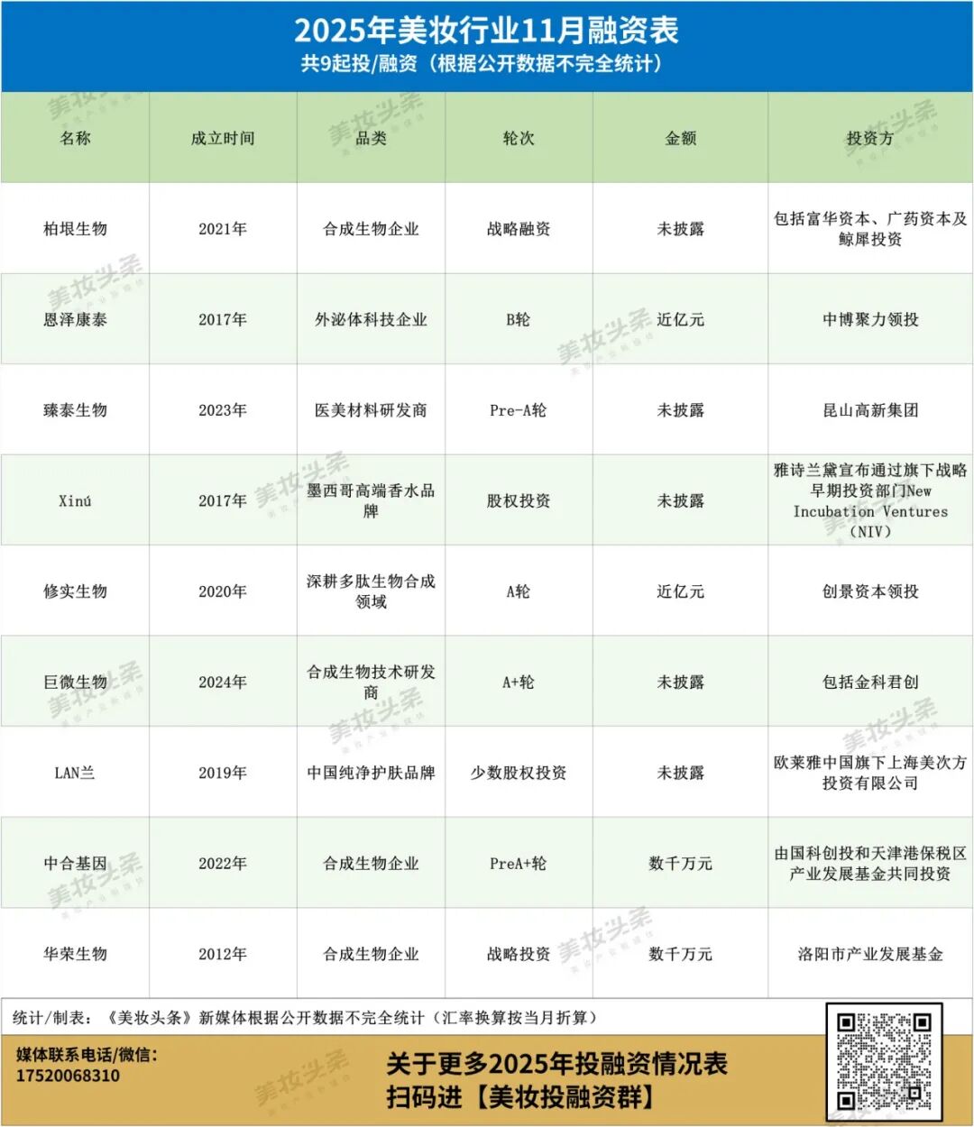974x1127 pixels.
Task: Click the 创景资本领投 investor cell
Action: tap(869, 591)
